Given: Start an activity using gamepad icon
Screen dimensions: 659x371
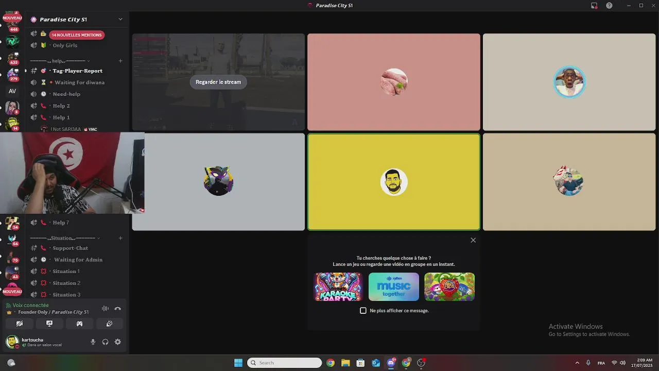Looking at the screenshot, I should (x=79, y=324).
